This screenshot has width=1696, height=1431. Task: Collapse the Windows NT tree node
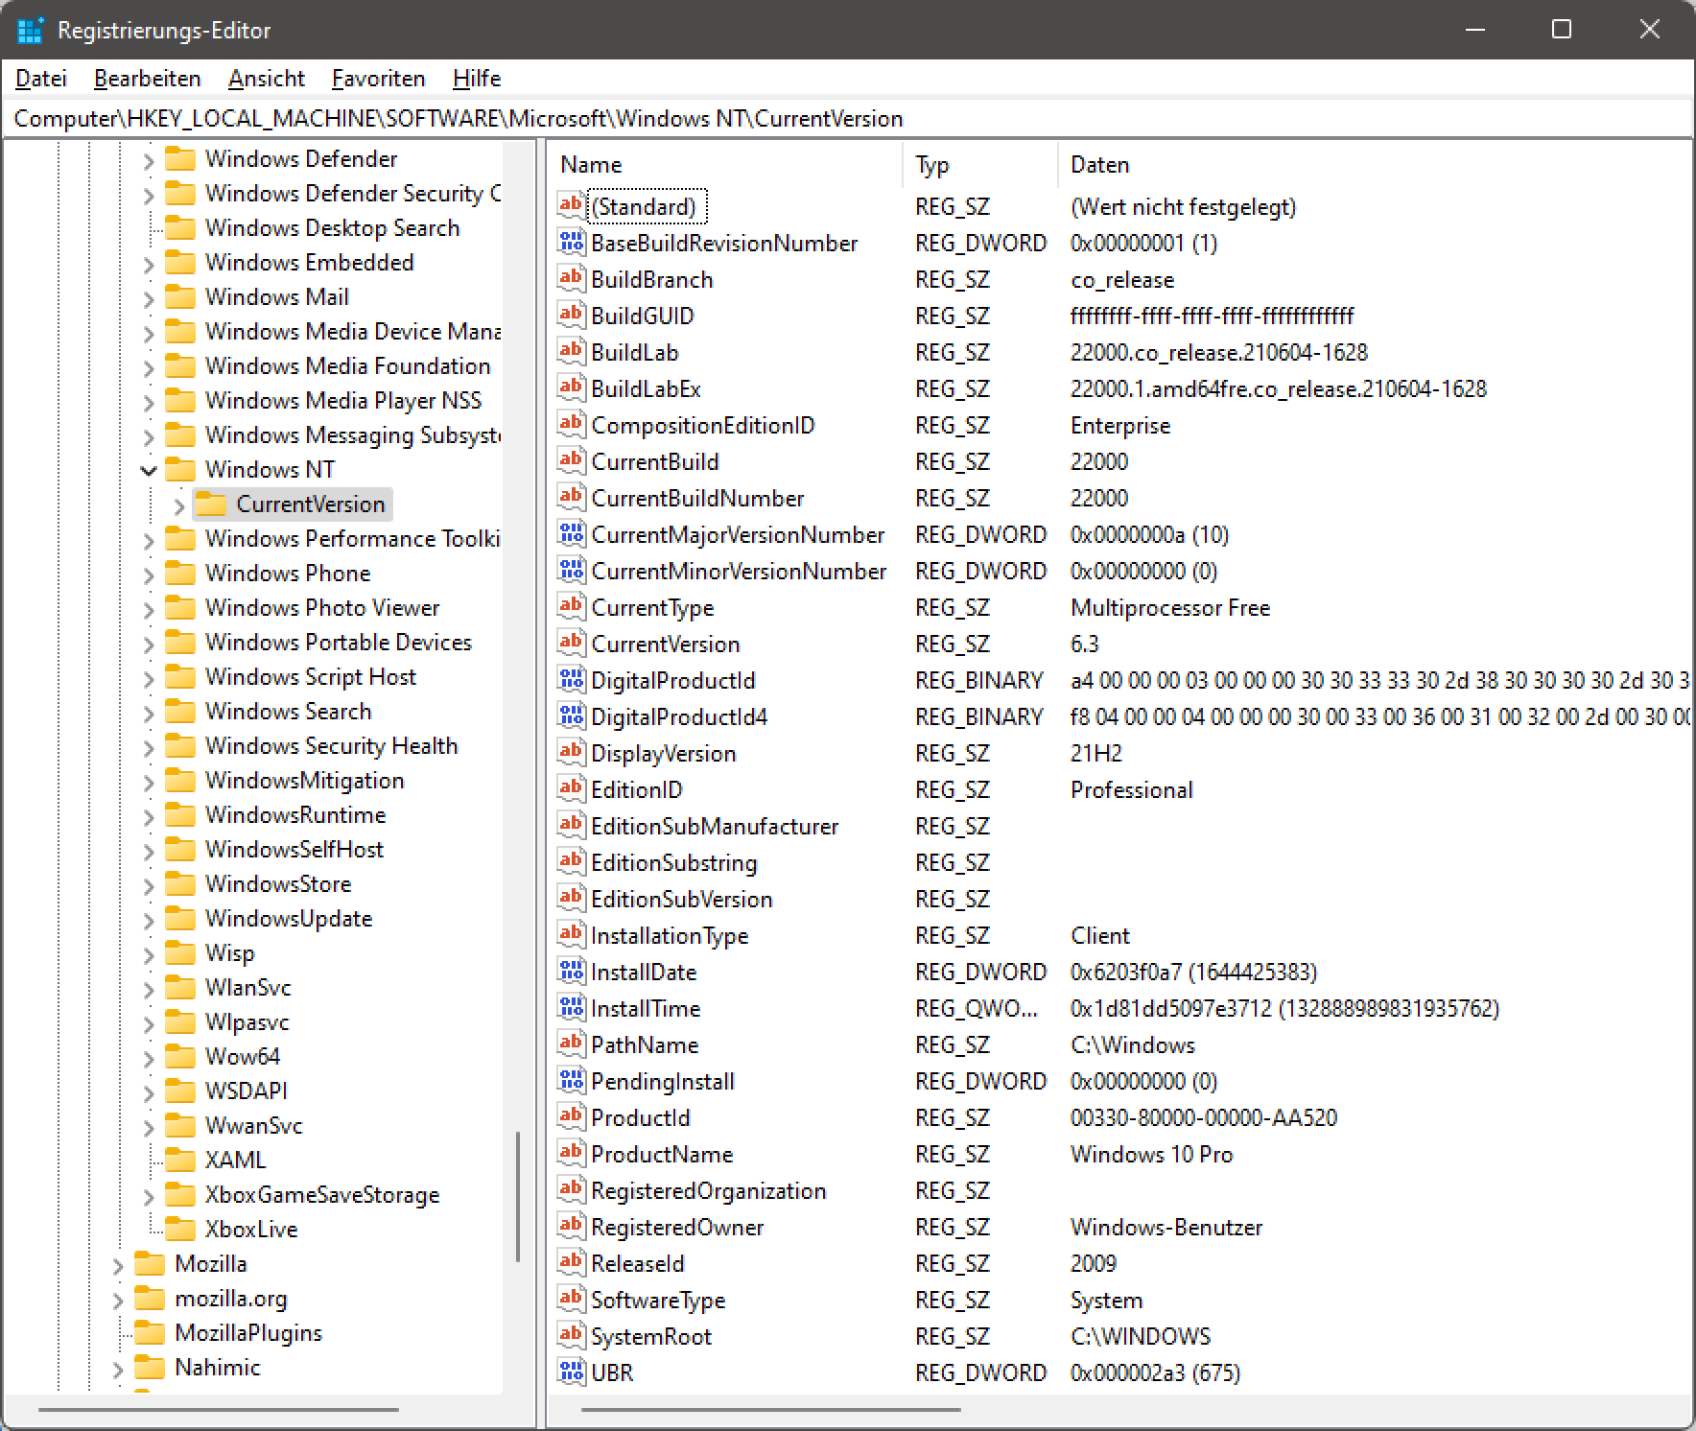[x=149, y=470]
